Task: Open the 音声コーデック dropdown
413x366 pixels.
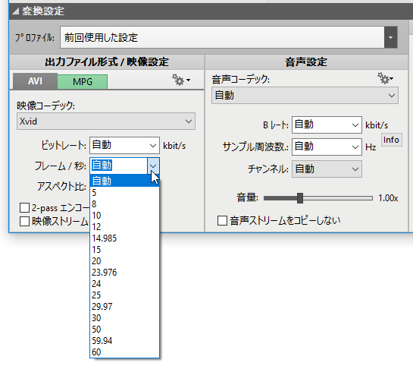Action: [305, 95]
